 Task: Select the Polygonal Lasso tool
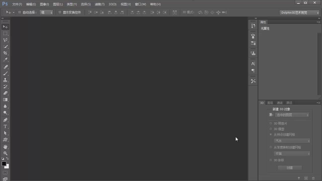coord(5,40)
